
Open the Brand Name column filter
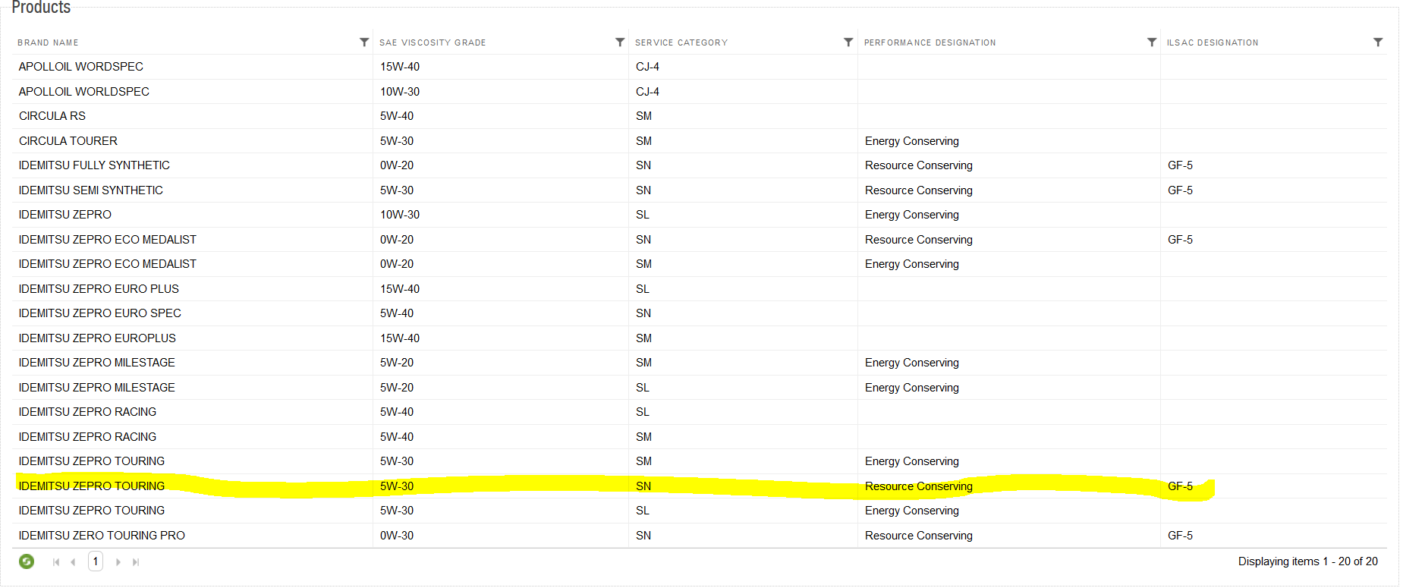(364, 42)
